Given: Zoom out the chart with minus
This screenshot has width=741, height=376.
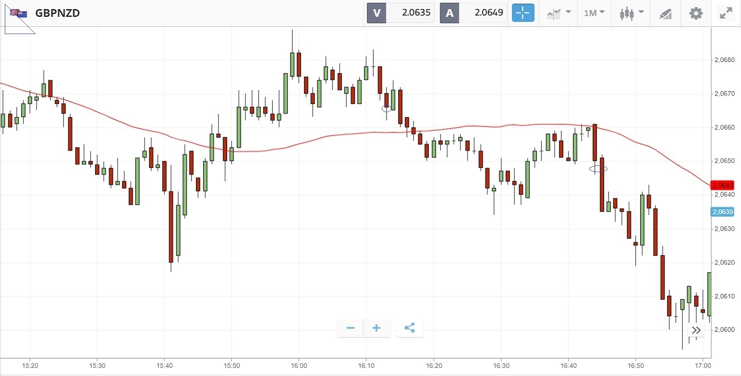Looking at the screenshot, I should 351,328.
